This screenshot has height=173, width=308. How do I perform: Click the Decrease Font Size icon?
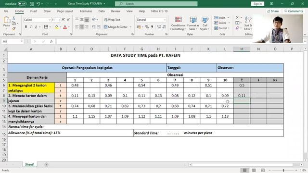pyautogui.click(x=68, y=20)
